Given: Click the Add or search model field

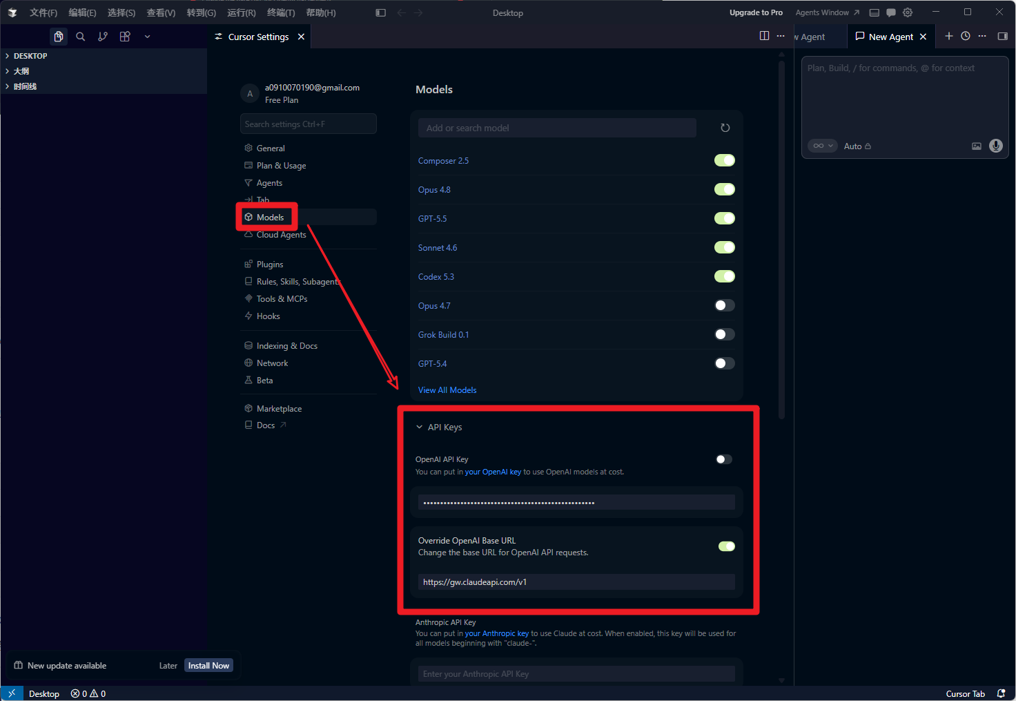Looking at the screenshot, I should (557, 128).
